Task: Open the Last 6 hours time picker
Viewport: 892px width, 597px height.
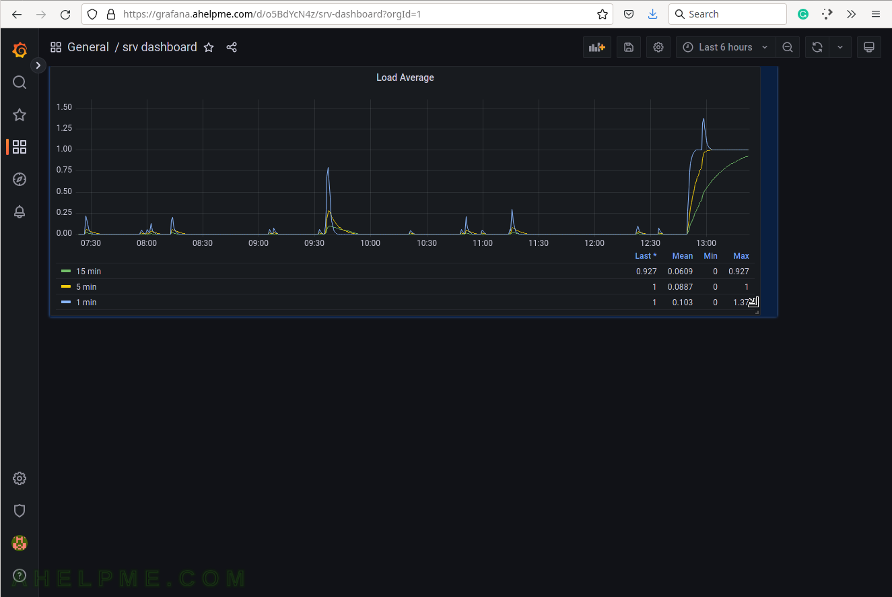Action: [725, 47]
